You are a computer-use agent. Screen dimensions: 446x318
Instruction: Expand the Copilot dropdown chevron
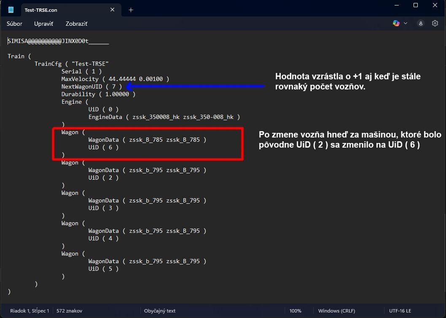pos(406,24)
